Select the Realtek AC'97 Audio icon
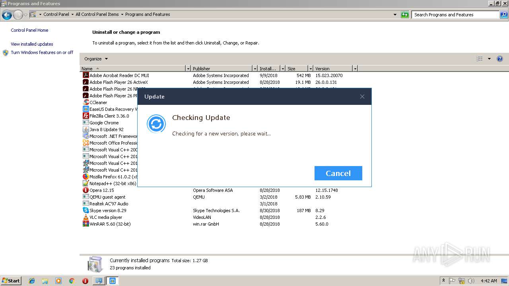The height and width of the screenshot is (286, 509). tap(85, 204)
